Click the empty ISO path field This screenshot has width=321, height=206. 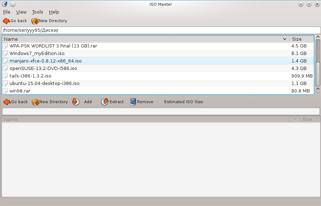point(161,111)
